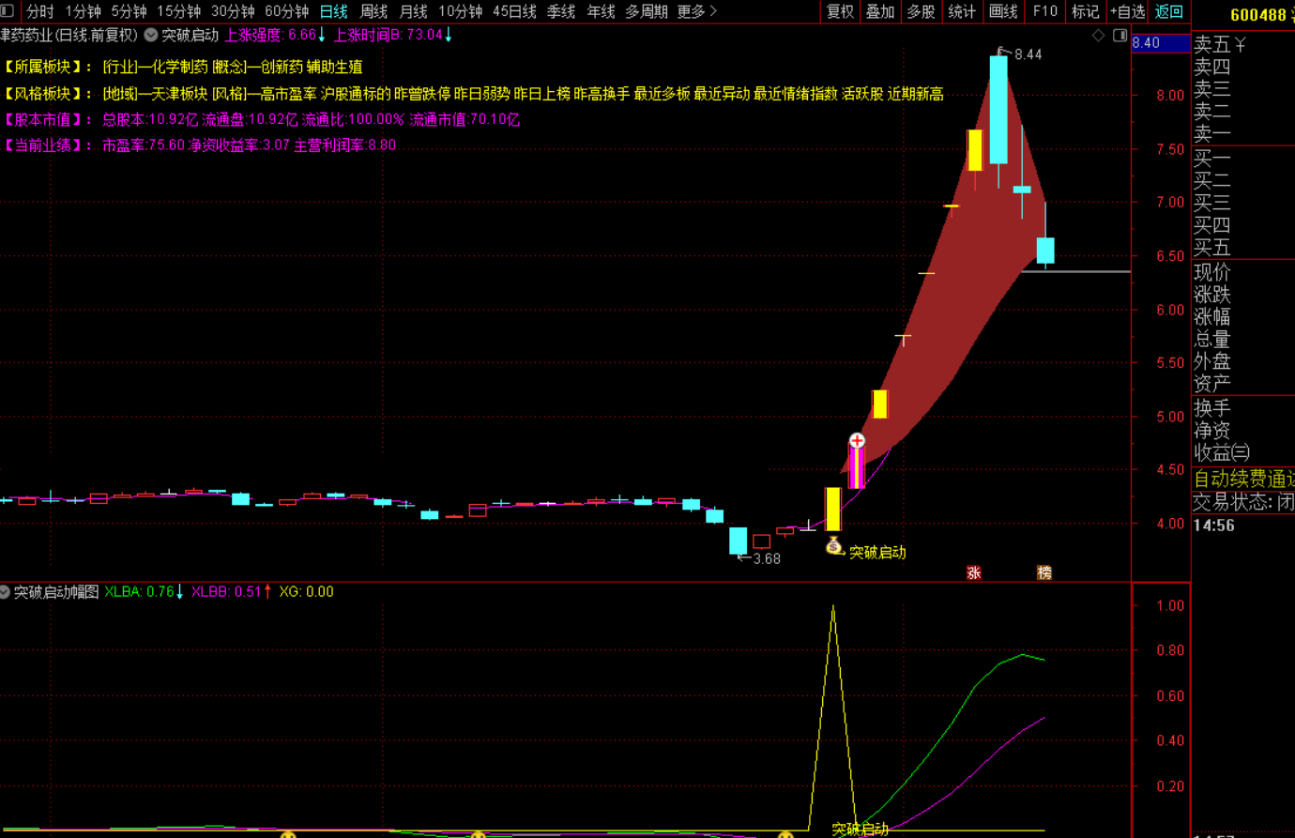Click the red plus marker on the candlestick
This screenshot has width=1295, height=838.
click(857, 441)
